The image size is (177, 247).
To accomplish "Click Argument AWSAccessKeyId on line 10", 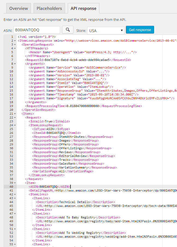I will [69, 71].
